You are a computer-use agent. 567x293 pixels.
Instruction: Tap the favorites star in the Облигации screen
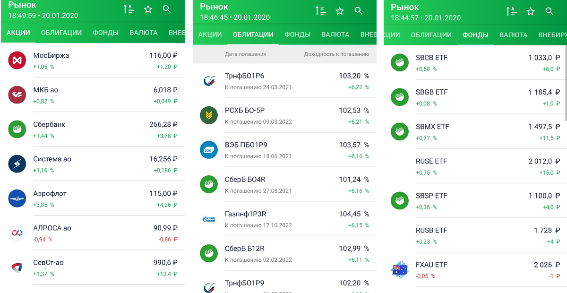point(340,11)
